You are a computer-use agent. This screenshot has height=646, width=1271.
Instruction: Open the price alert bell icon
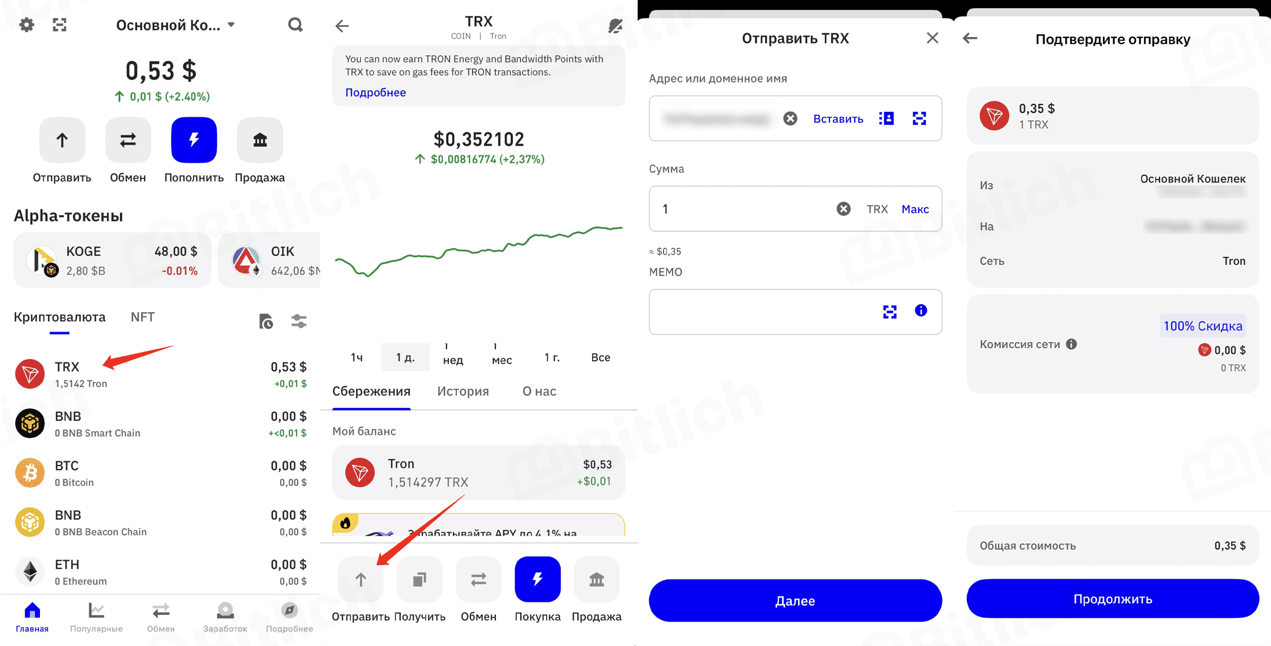[615, 26]
